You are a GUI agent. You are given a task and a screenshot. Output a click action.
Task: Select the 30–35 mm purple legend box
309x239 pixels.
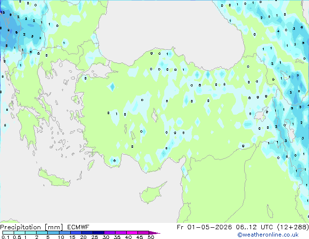(x=109, y=233)
